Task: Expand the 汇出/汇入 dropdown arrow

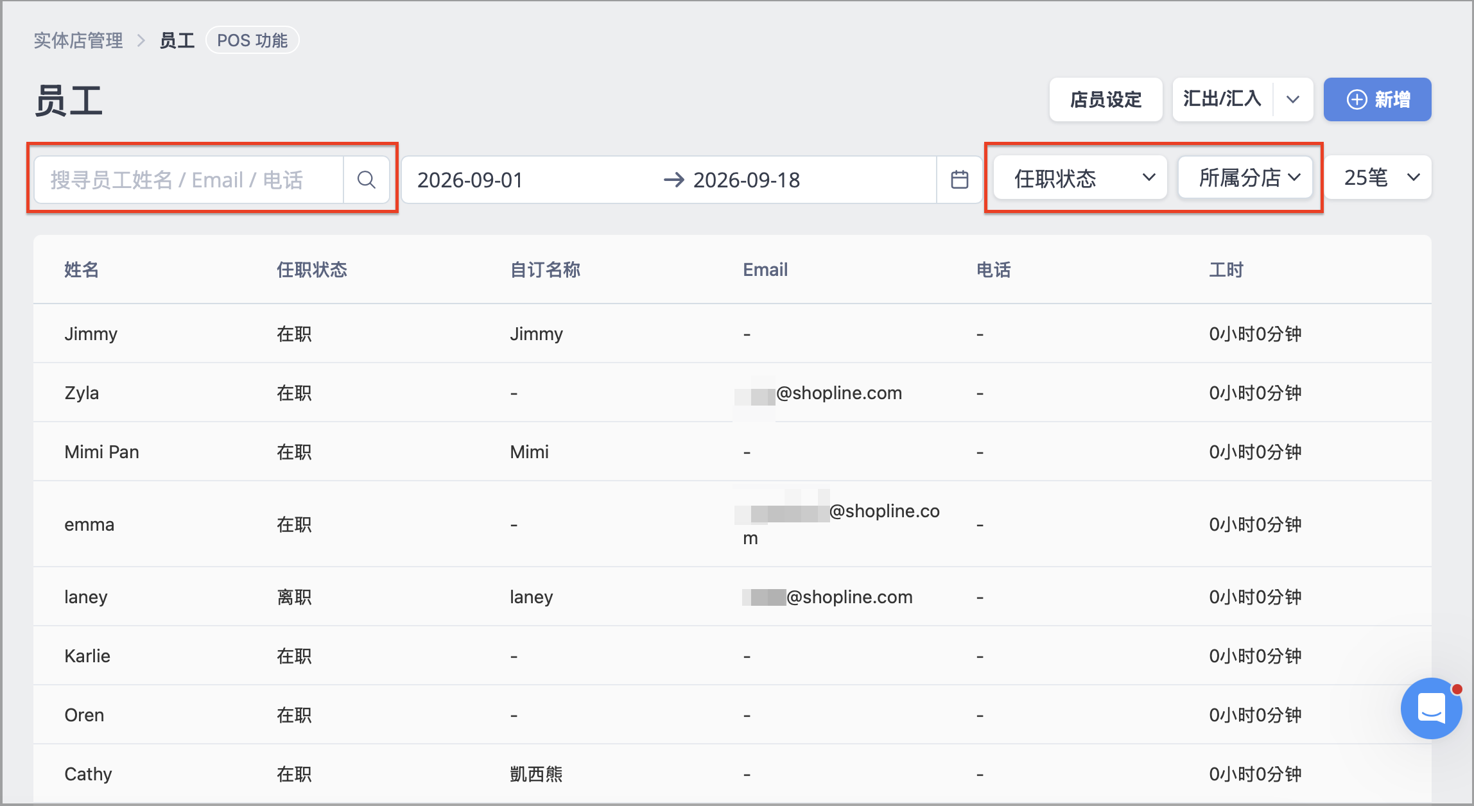Action: coord(1293,99)
